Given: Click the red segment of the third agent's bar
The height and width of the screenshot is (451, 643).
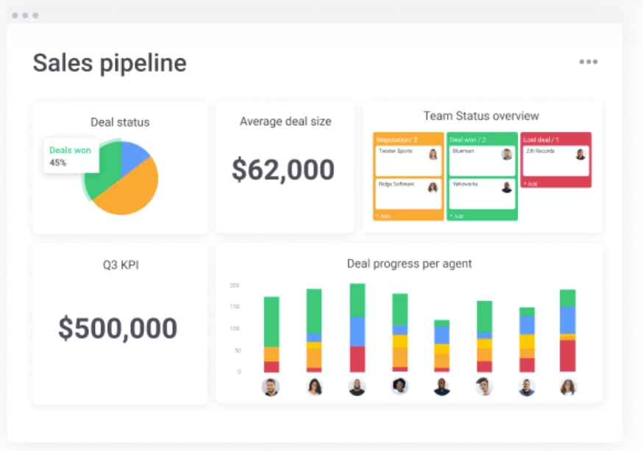Looking at the screenshot, I should [357, 359].
